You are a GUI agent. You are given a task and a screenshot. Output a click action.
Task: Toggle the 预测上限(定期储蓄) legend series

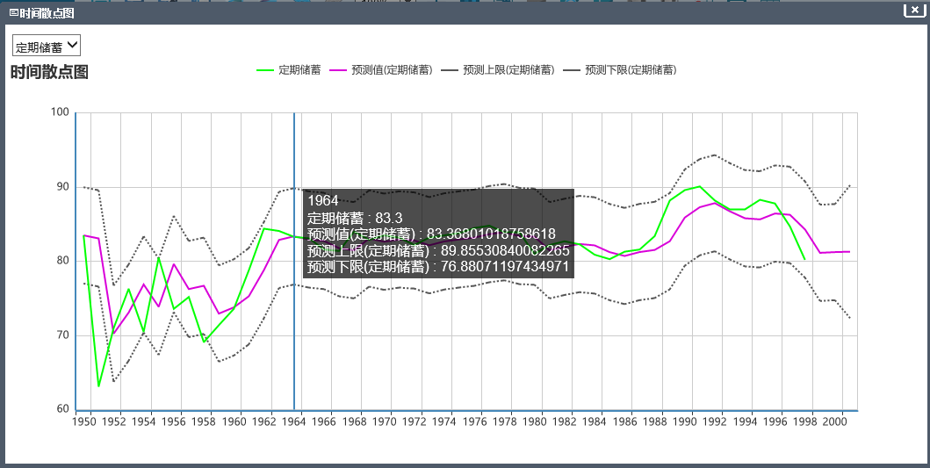pyautogui.click(x=498, y=70)
